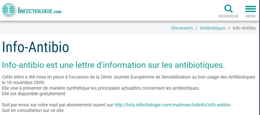Screen dimensions: 260x115
Task: Open the lists.infectiologie.com mailing list link
Action: pyautogui.click(x=172, y=105)
